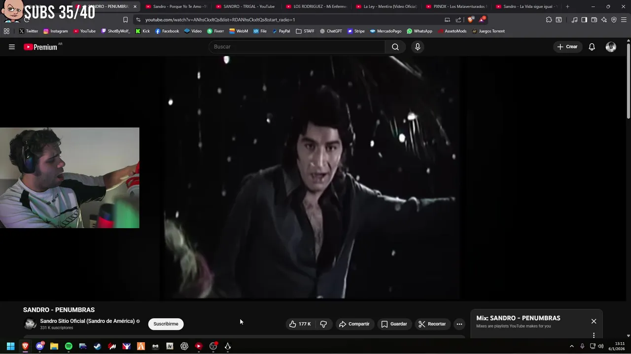Image resolution: width=631 pixels, height=354 pixels.
Task: Open ChatGPT app in the taskbar
Action: [x=184, y=346]
